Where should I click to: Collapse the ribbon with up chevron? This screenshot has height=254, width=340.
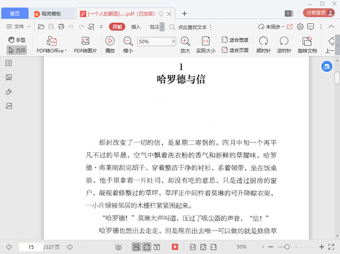click(x=331, y=27)
